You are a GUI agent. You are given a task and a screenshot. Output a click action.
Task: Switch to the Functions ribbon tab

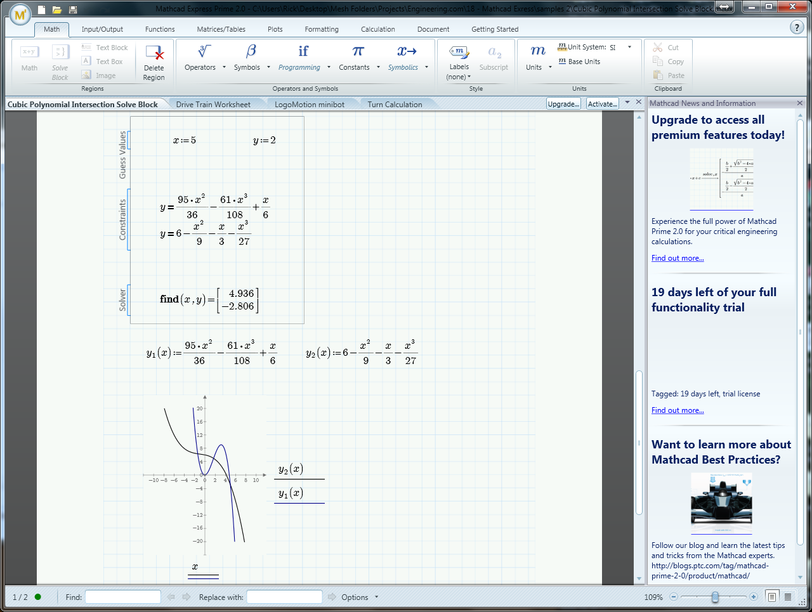tap(160, 29)
